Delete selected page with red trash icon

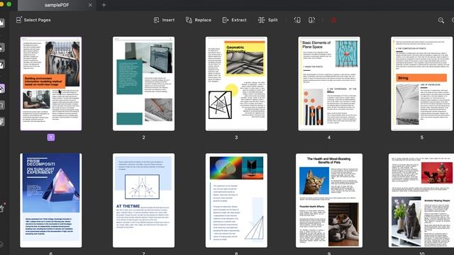[x=333, y=20]
